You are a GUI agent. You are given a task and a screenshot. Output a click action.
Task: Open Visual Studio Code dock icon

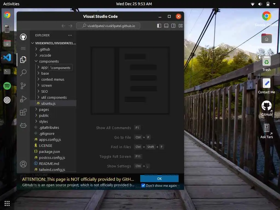[7, 57]
